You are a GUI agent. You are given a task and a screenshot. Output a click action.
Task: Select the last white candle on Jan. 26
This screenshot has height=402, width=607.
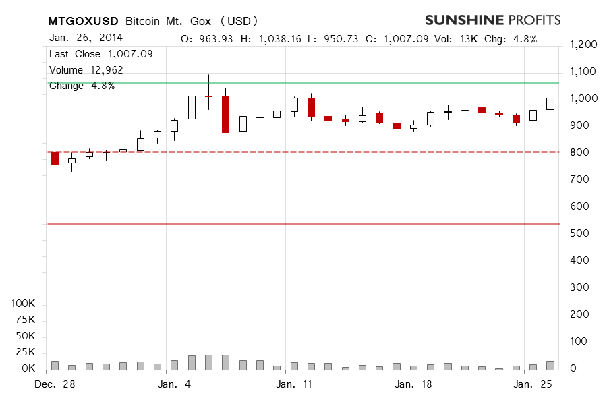coord(550,104)
